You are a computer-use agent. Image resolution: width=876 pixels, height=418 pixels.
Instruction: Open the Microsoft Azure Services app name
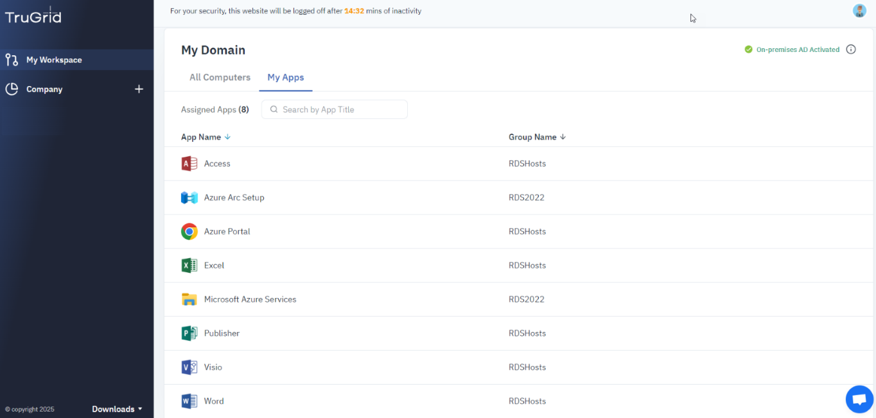pyautogui.click(x=250, y=299)
